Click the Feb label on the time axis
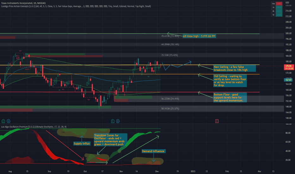The width and height of the screenshot is (295, 174). (x=227, y=171)
